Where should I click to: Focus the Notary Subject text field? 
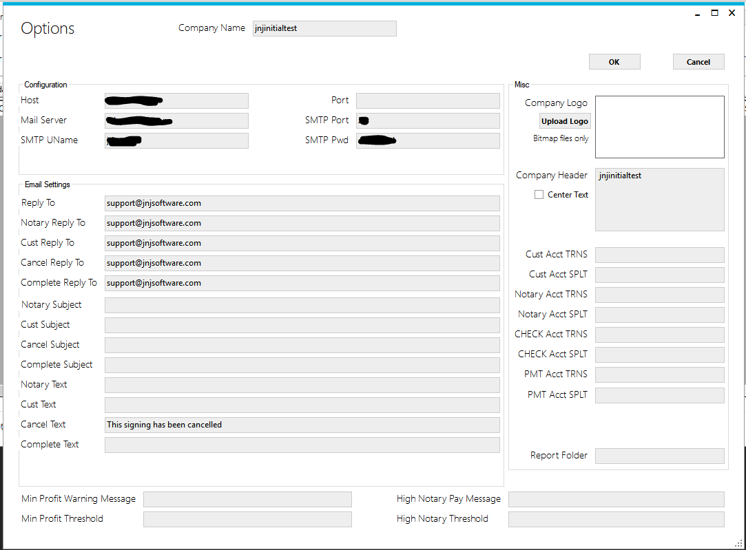pyautogui.click(x=302, y=305)
